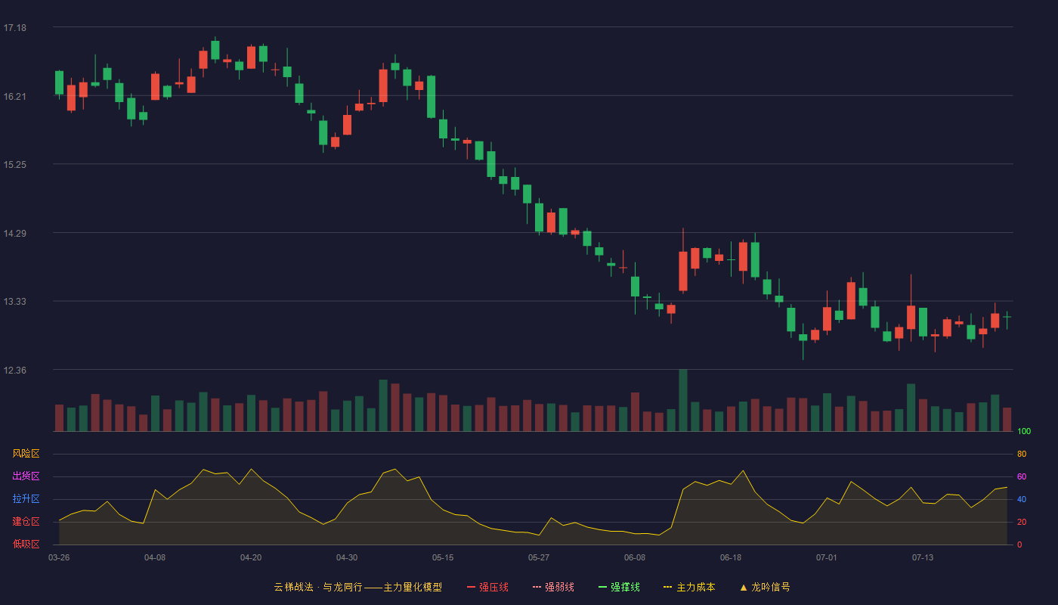
Task: Click the 14.29 price axis label
Action: 14,234
